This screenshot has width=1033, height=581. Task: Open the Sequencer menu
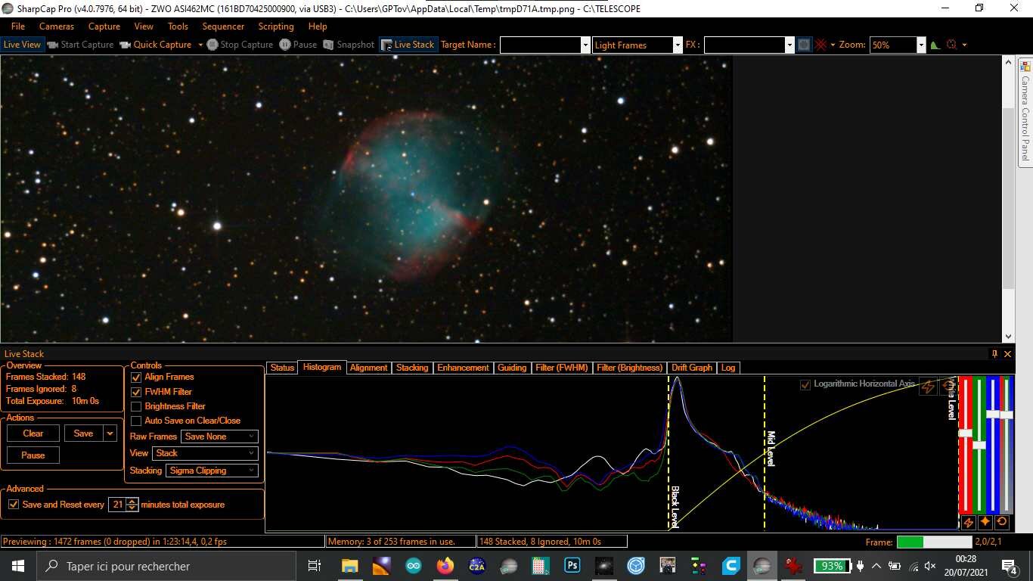tap(223, 26)
